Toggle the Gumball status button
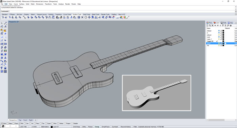Viewport: 237px width, 128px height. (x=115, y=127)
